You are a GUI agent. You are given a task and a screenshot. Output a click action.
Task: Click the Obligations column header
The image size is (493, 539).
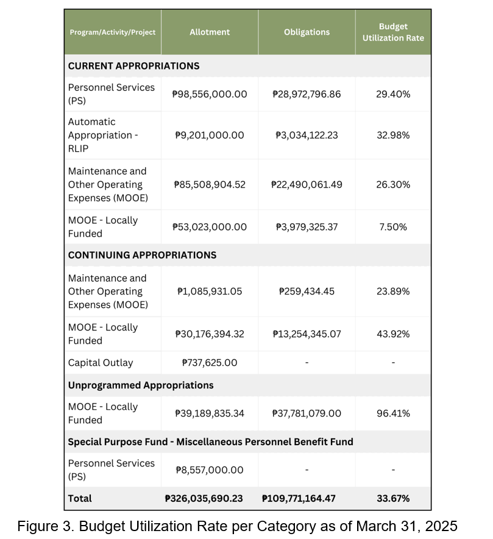pyautogui.click(x=307, y=32)
